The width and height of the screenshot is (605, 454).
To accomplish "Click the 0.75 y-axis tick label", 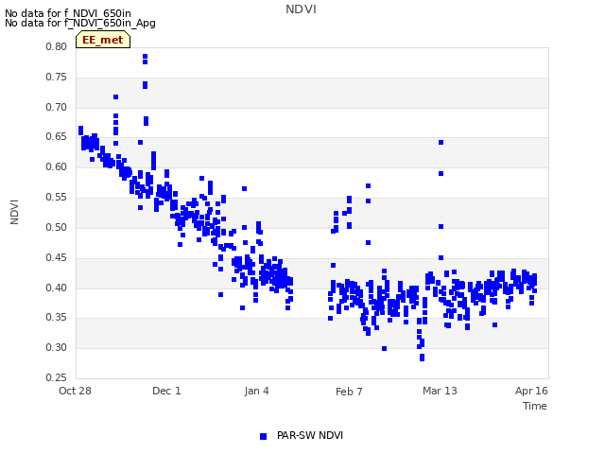I will click(57, 77).
